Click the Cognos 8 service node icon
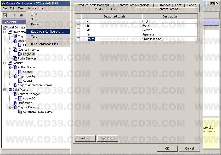Image resolution: width=221 pixels, height=155 pixels. point(15,50)
